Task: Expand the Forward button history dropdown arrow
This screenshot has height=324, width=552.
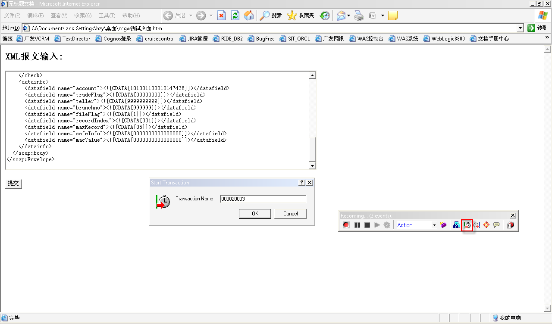Action: click(x=211, y=16)
